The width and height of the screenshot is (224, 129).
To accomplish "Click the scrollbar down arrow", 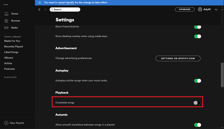I will tap(222, 127).
